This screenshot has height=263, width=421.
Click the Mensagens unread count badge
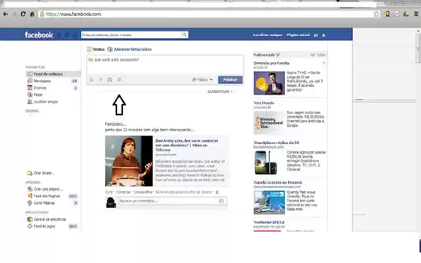tap(74, 81)
